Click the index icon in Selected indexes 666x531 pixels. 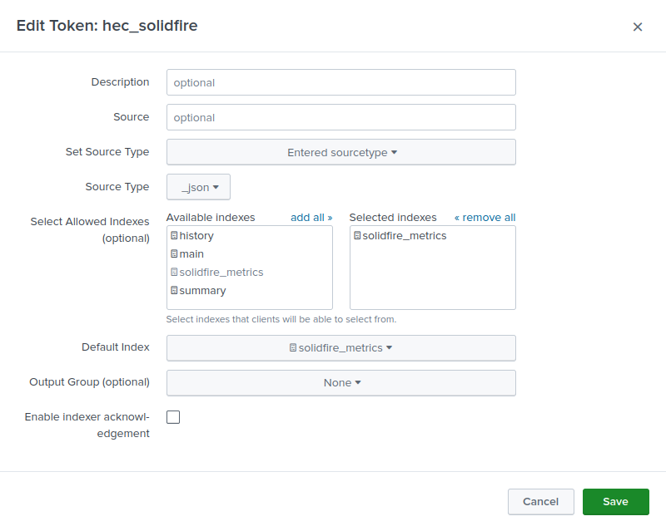[357, 235]
